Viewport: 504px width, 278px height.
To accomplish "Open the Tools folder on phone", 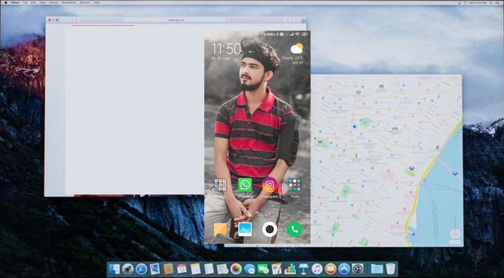I will (294, 185).
